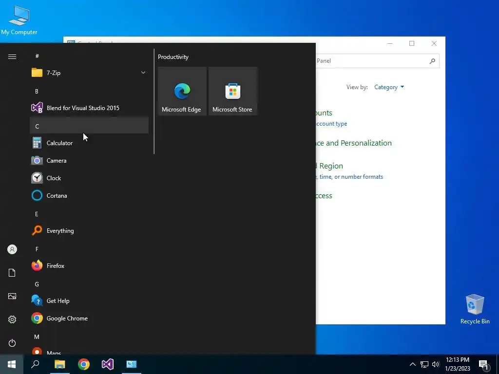499x374 pixels.
Task: Open the 7-Zip folder in the app list
Action: 89,73
